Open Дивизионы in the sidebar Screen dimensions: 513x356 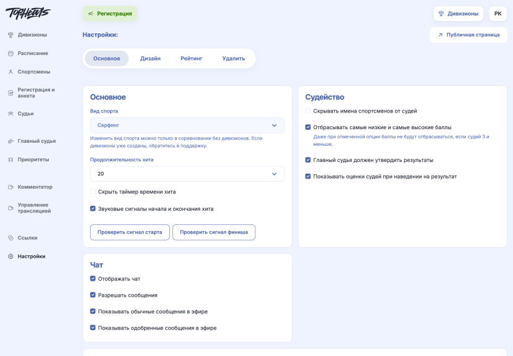[x=32, y=35]
